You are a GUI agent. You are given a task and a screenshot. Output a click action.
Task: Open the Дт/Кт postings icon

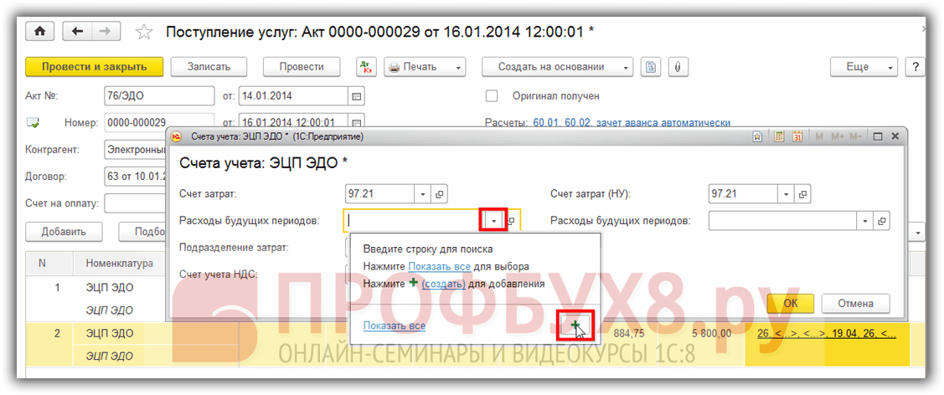[366, 67]
